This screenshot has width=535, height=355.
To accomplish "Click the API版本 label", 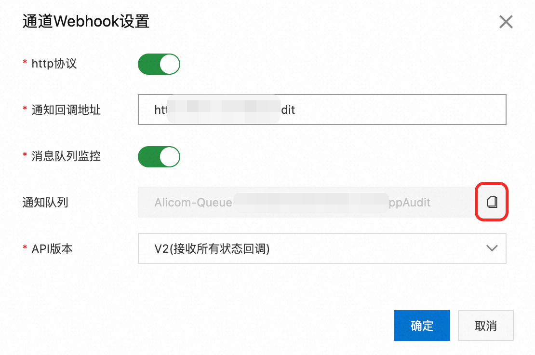I will 52,249.
